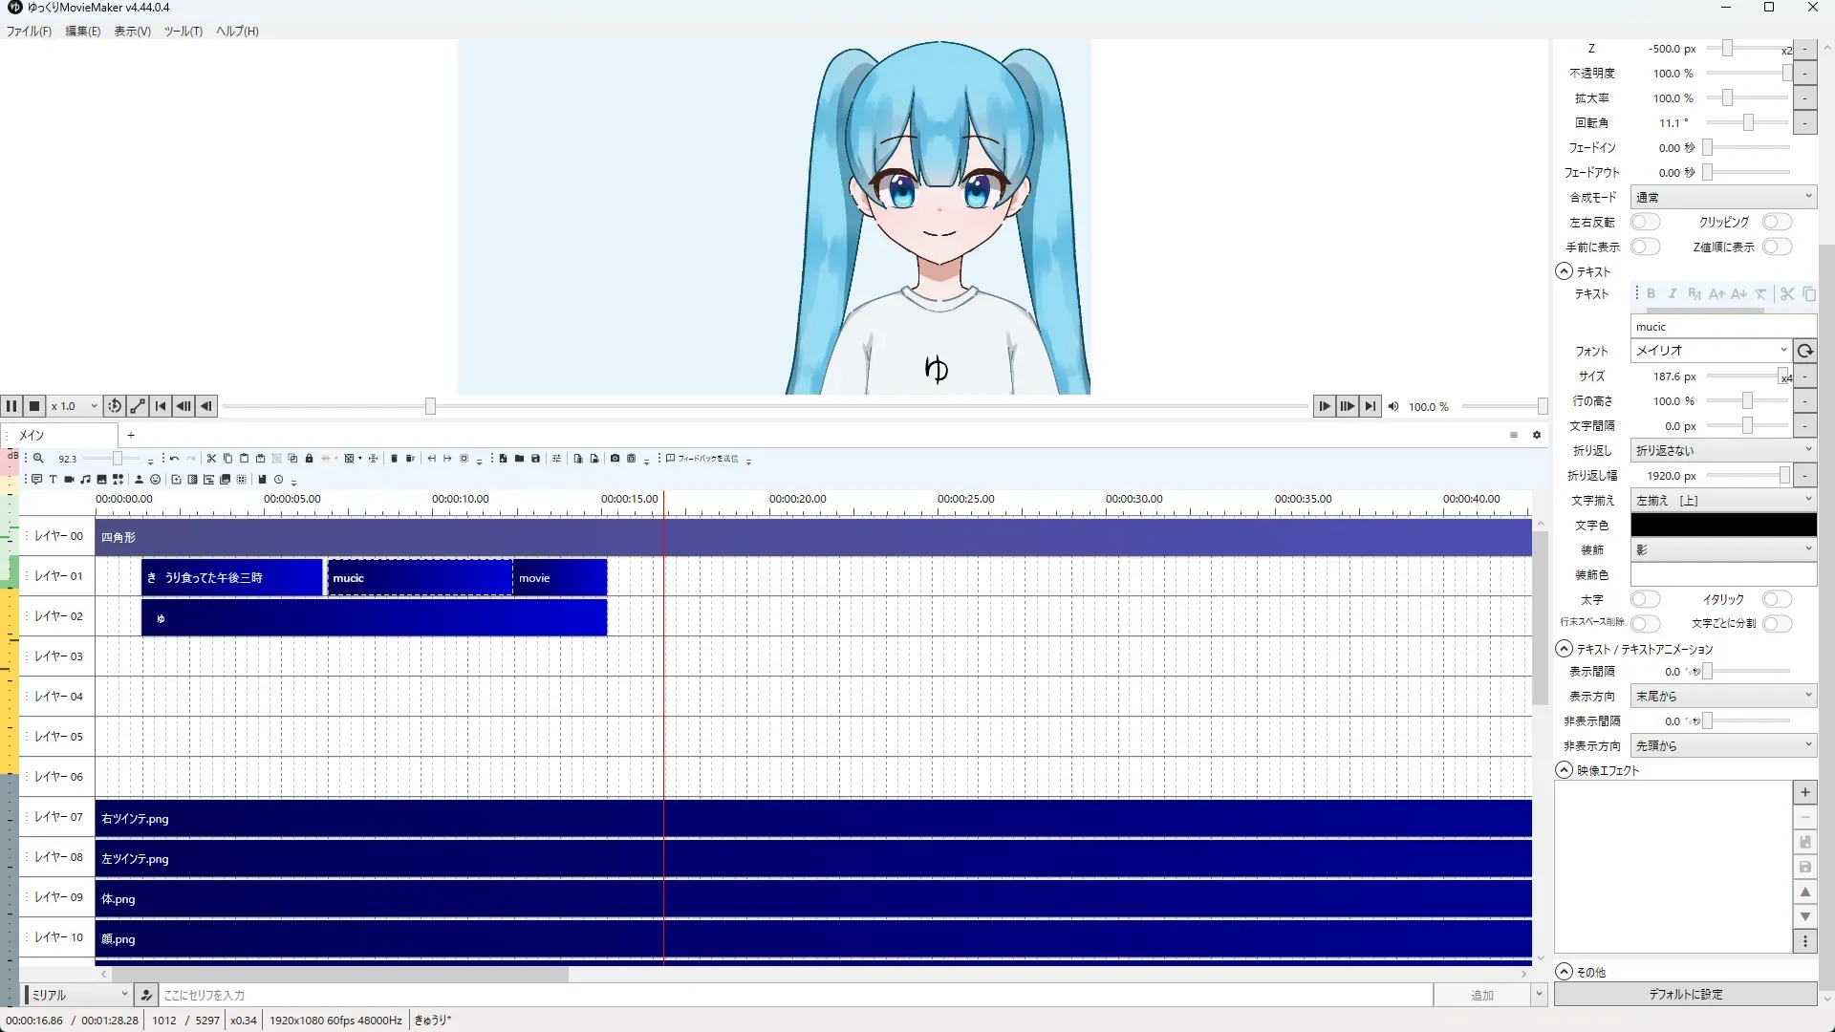Open the フォント font dropdown
Viewport: 1835px width, 1032px height.
coord(1710,351)
